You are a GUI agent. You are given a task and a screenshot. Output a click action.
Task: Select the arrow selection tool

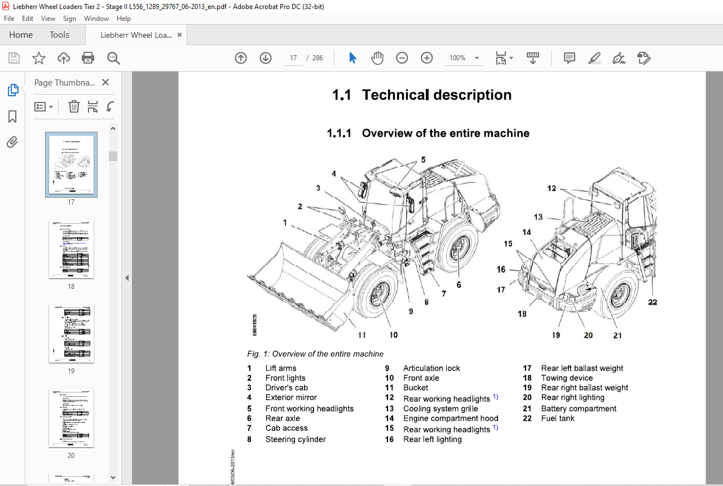click(352, 58)
